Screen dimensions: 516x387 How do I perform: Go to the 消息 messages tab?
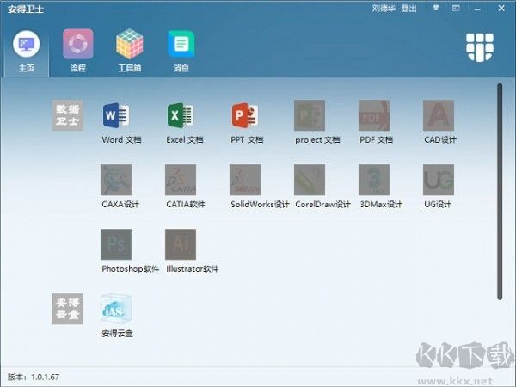tap(181, 48)
